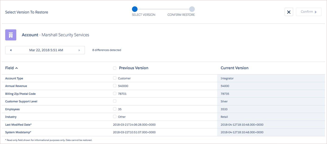Click the current value 3533

pos(224,109)
